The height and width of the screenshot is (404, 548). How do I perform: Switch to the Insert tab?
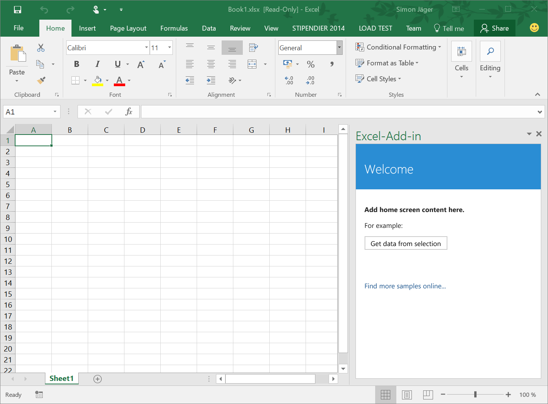(87, 28)
